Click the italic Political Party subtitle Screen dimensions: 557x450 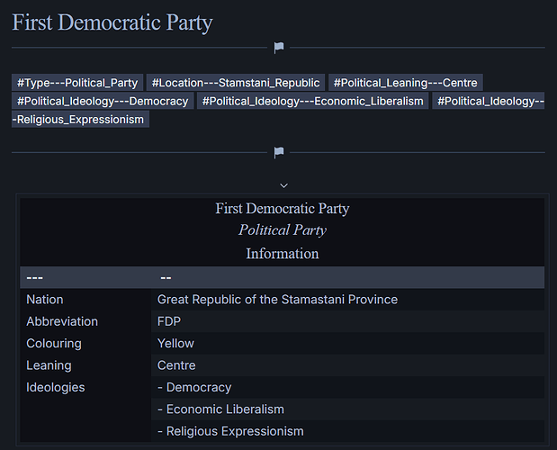pyautogui.click(x=283, y=230)
